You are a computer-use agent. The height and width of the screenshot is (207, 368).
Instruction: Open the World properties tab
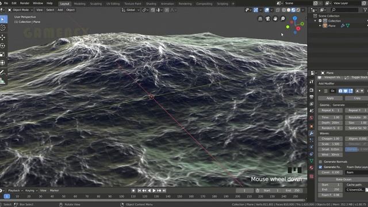[312, 117]
